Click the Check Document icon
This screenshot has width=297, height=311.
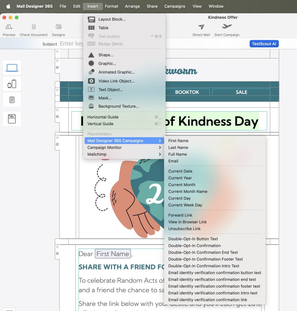[x=33, y=27]
